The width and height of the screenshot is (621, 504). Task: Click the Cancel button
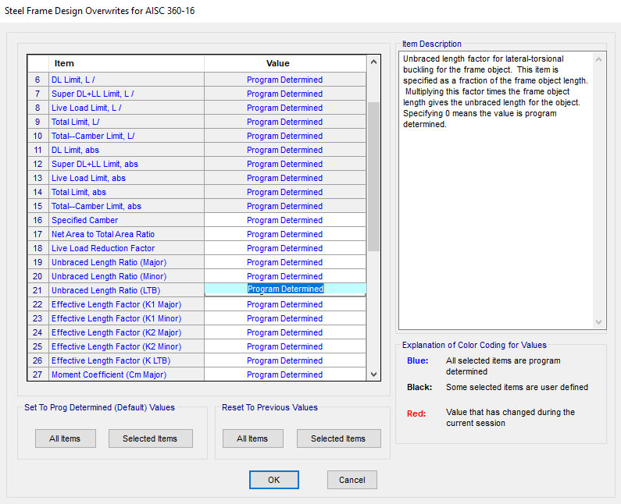tap(352, 480)
